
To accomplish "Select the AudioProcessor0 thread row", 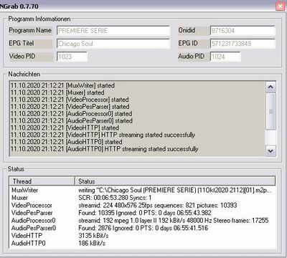I will pyautogui.click(x=142, y=220).
